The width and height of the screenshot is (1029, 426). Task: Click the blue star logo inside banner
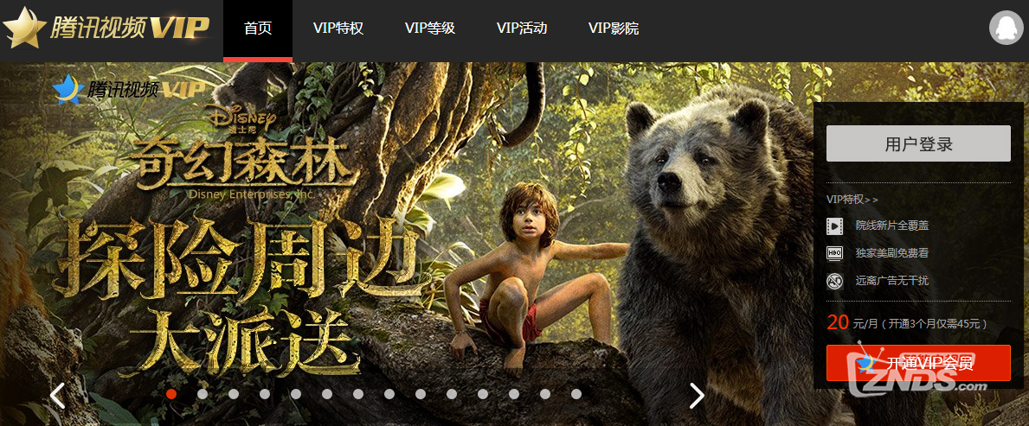(x=68, y=89)
